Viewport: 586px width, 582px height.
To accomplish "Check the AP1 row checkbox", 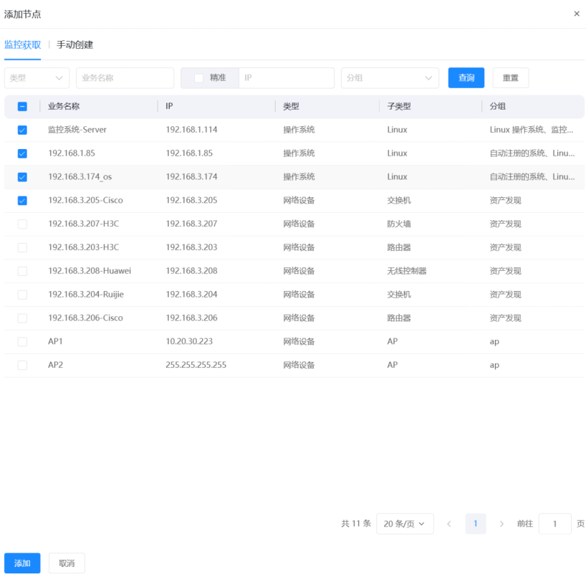I will [22, 342].
